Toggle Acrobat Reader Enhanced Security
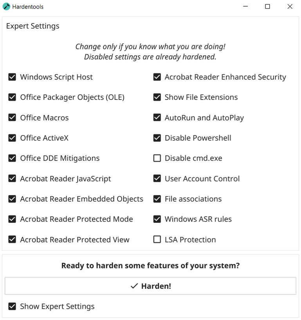This screenshot has height=320, width=301. (157, 77)
